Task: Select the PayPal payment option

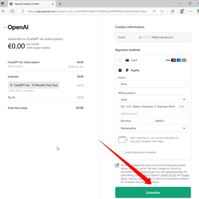Action: (x=120, y=70)
